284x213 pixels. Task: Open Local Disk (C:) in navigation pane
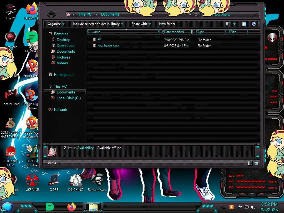(69, 98)
